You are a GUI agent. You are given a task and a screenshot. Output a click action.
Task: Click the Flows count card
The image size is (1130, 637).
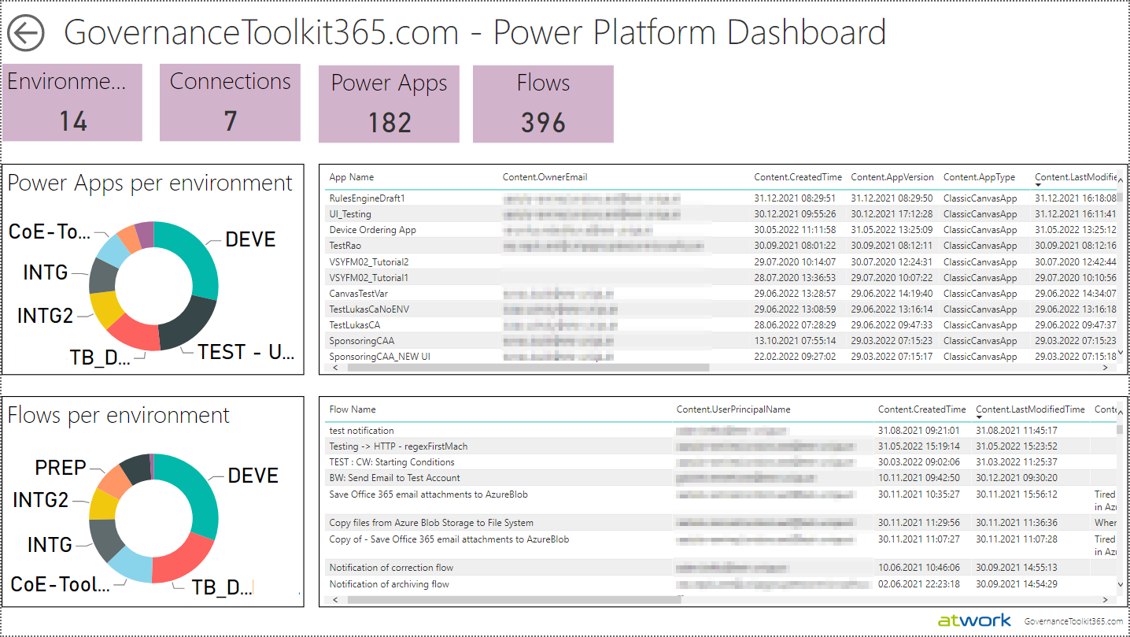click(x=543, y=104)
